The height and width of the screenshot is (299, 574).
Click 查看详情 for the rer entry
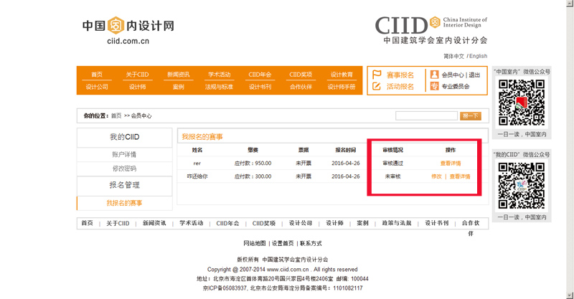pos(451,163)
